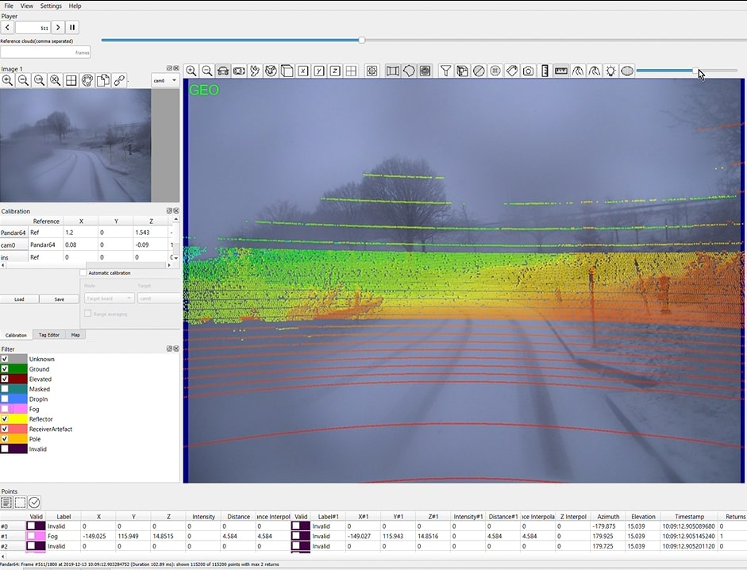Select the cam0 calibration row header

pyautogui.click(x=13, y=245)
